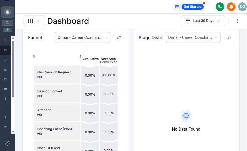The image size is (247, 151).
Task: Click the Get Started button
Action: 193,7
